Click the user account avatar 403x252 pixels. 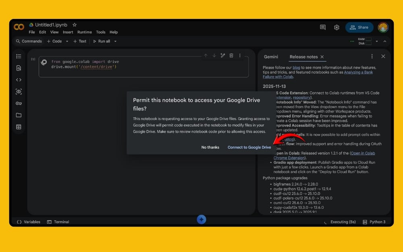[x=383, y=27]
